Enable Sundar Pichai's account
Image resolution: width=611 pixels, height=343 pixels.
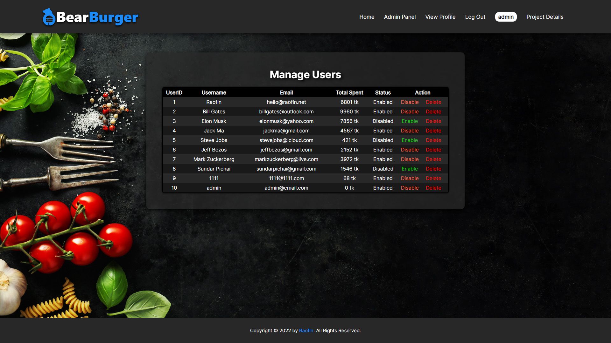409,169
